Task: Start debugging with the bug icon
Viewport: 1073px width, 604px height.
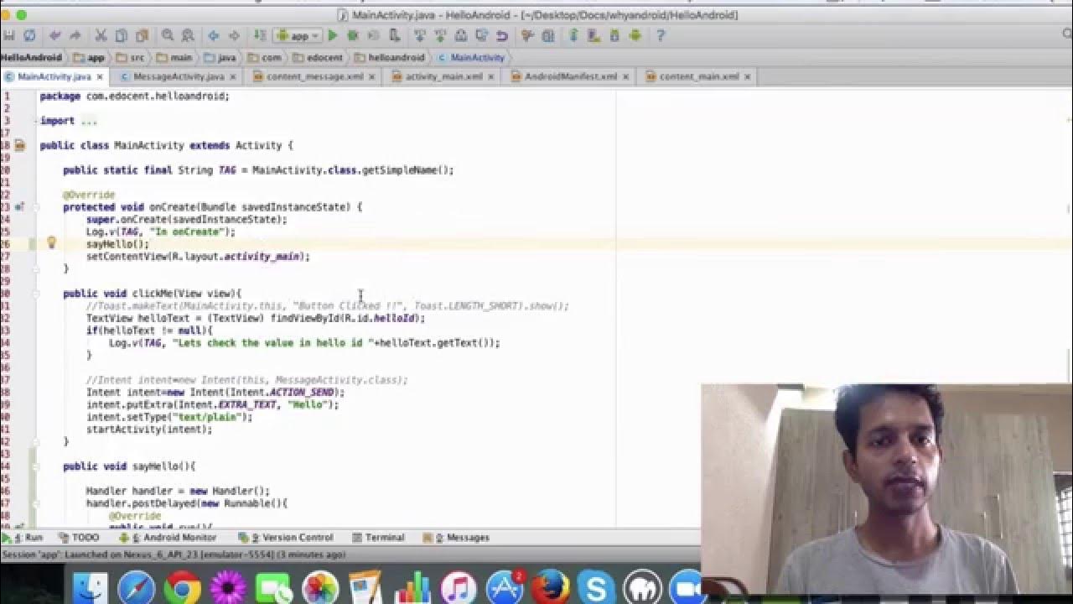Action: (x=353, y=36)
